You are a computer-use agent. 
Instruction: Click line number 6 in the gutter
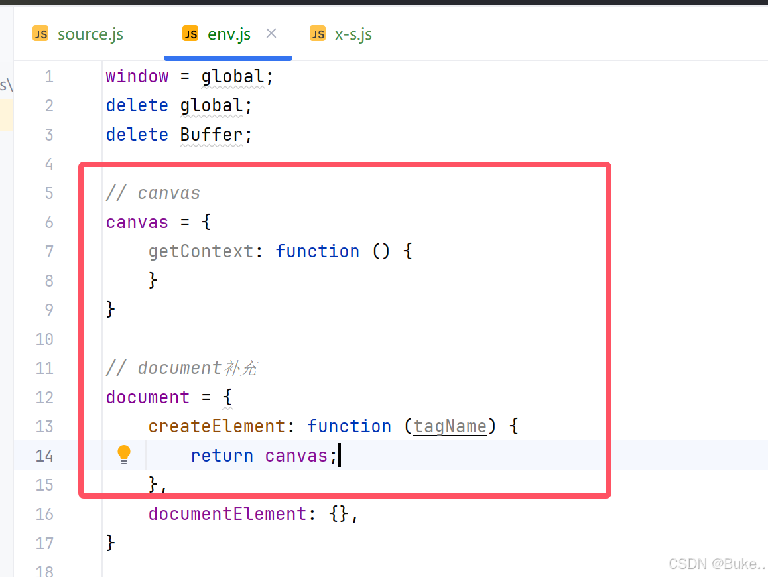[x=48, y=222]
